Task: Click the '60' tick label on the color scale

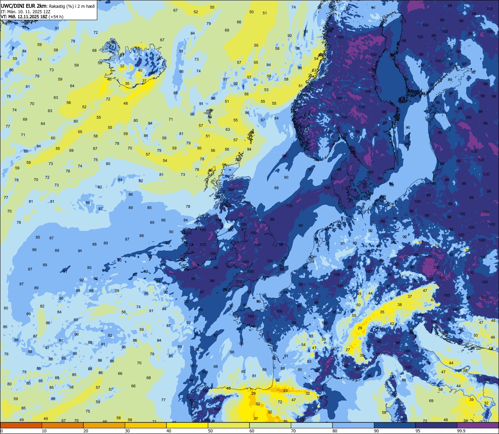Action: click(x=252, y=431)
